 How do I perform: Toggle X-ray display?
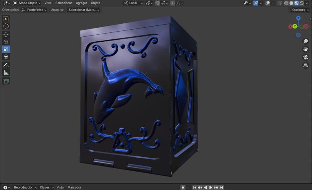coord(279,3)
